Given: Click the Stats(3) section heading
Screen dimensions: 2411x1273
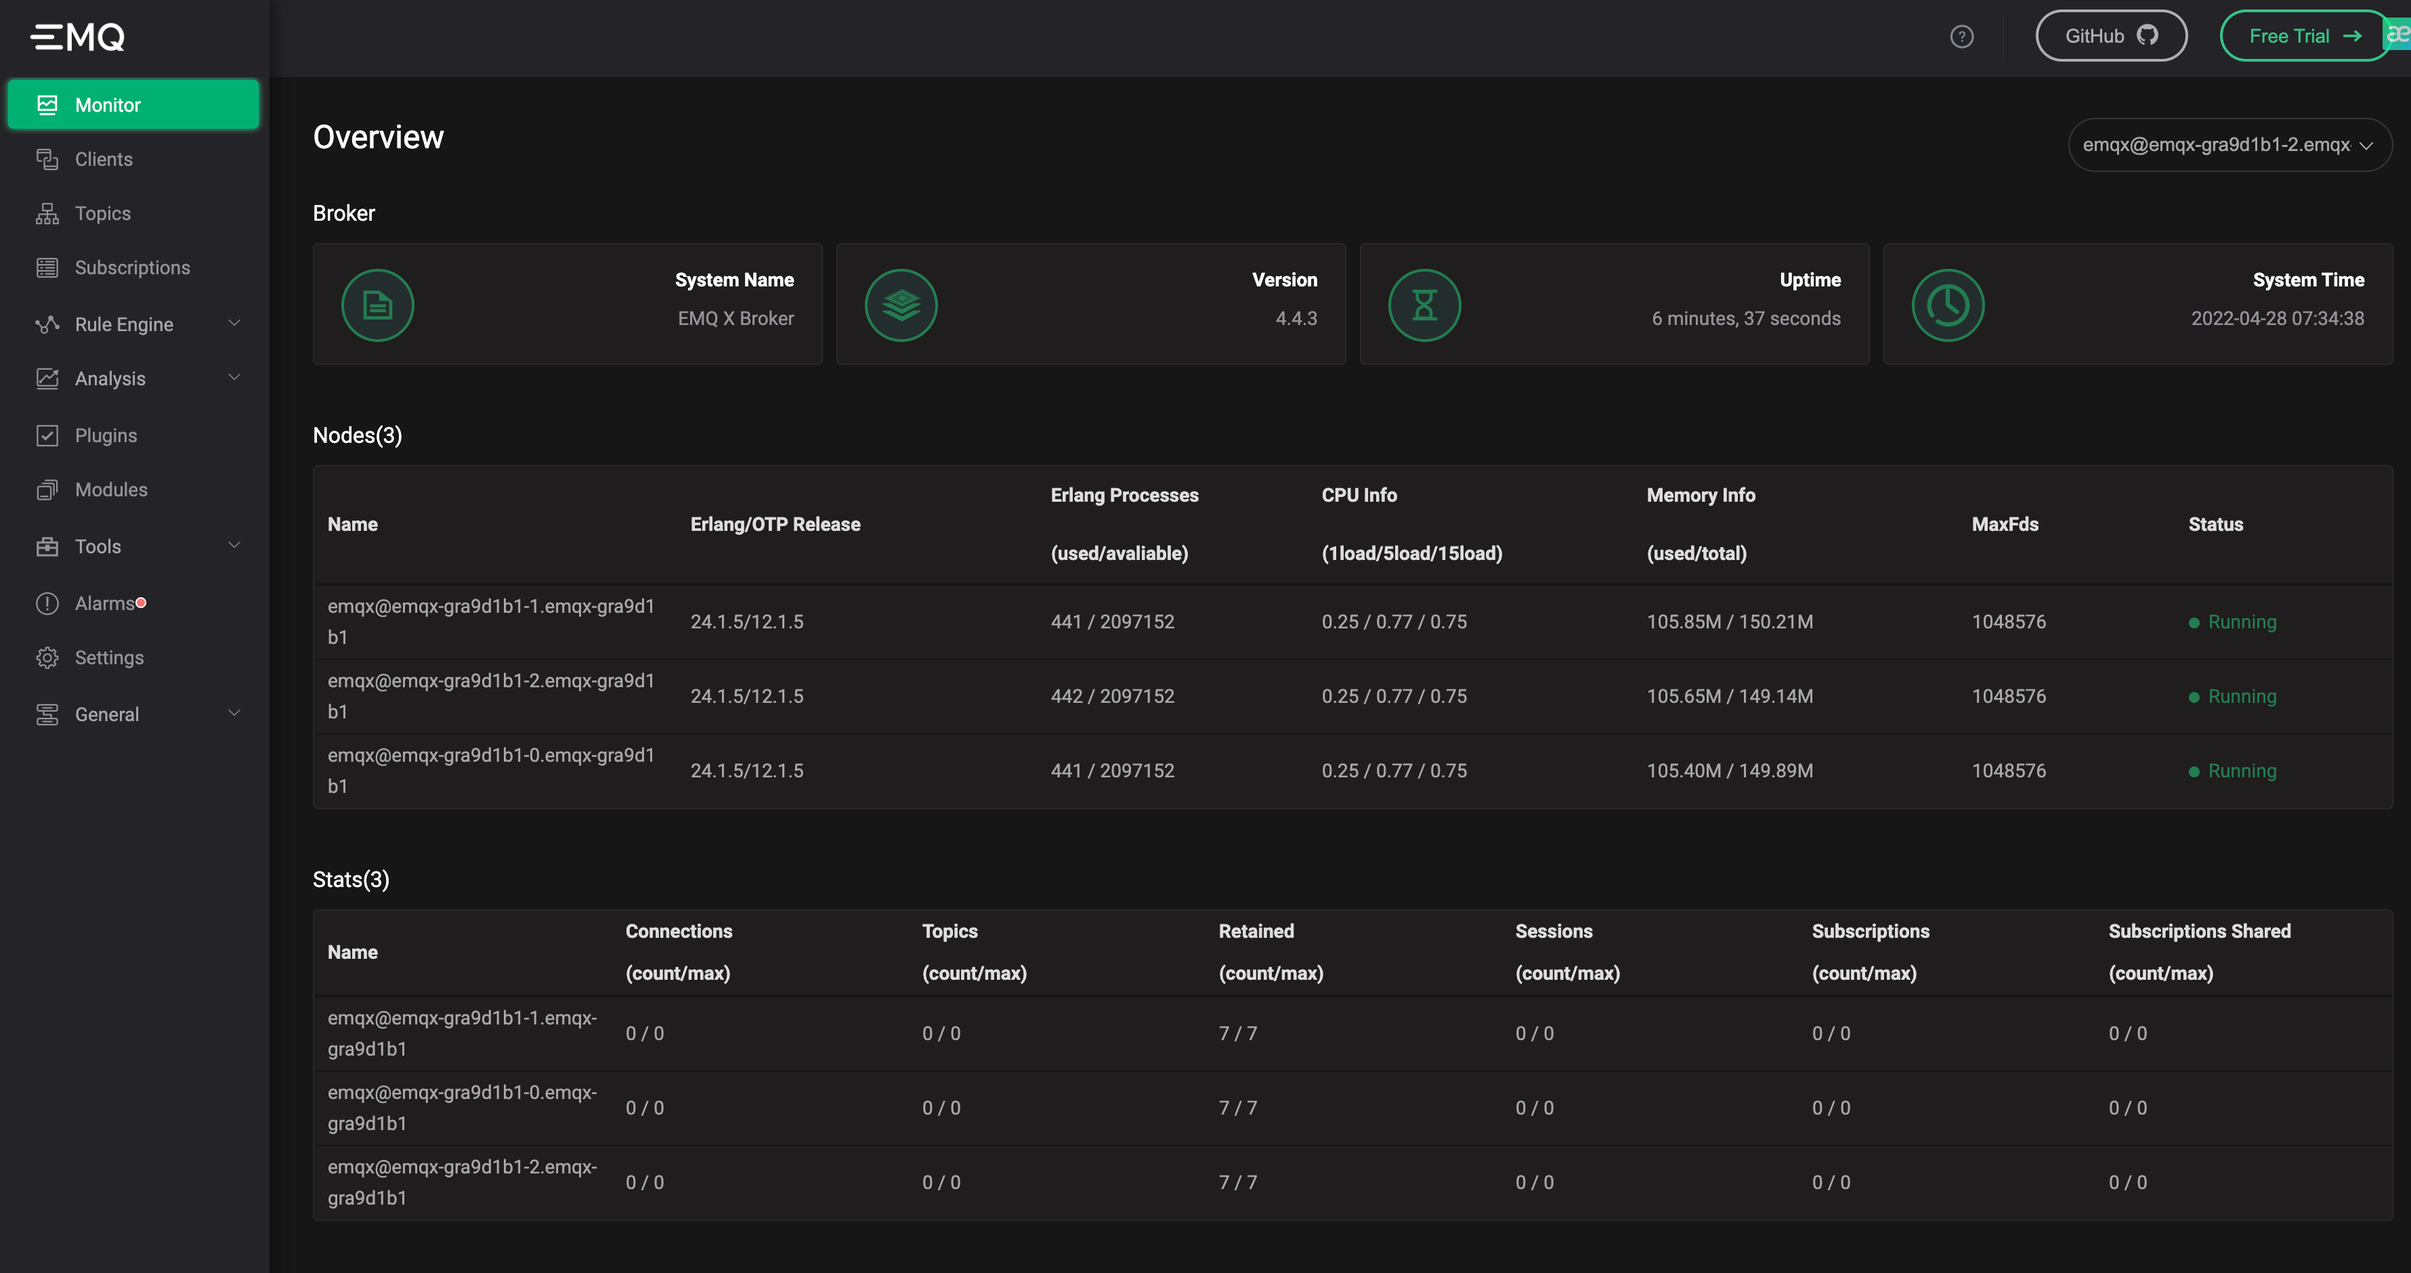Looking at the screenshot, I should click(351, 880).
